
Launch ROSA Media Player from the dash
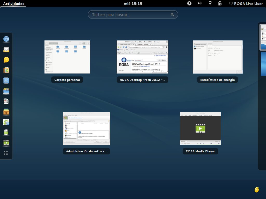tap(6, 143)
